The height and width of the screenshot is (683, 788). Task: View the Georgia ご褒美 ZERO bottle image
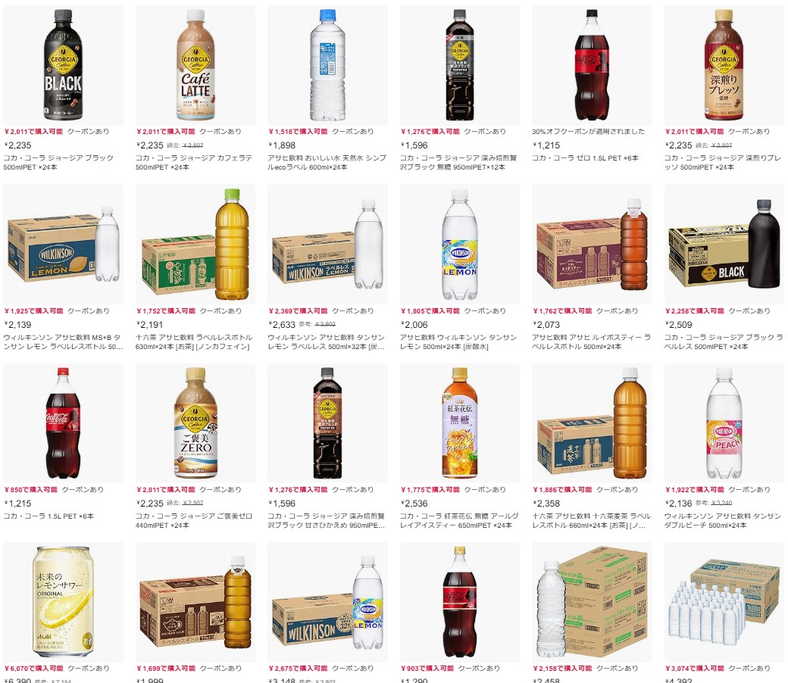[195, 423]
